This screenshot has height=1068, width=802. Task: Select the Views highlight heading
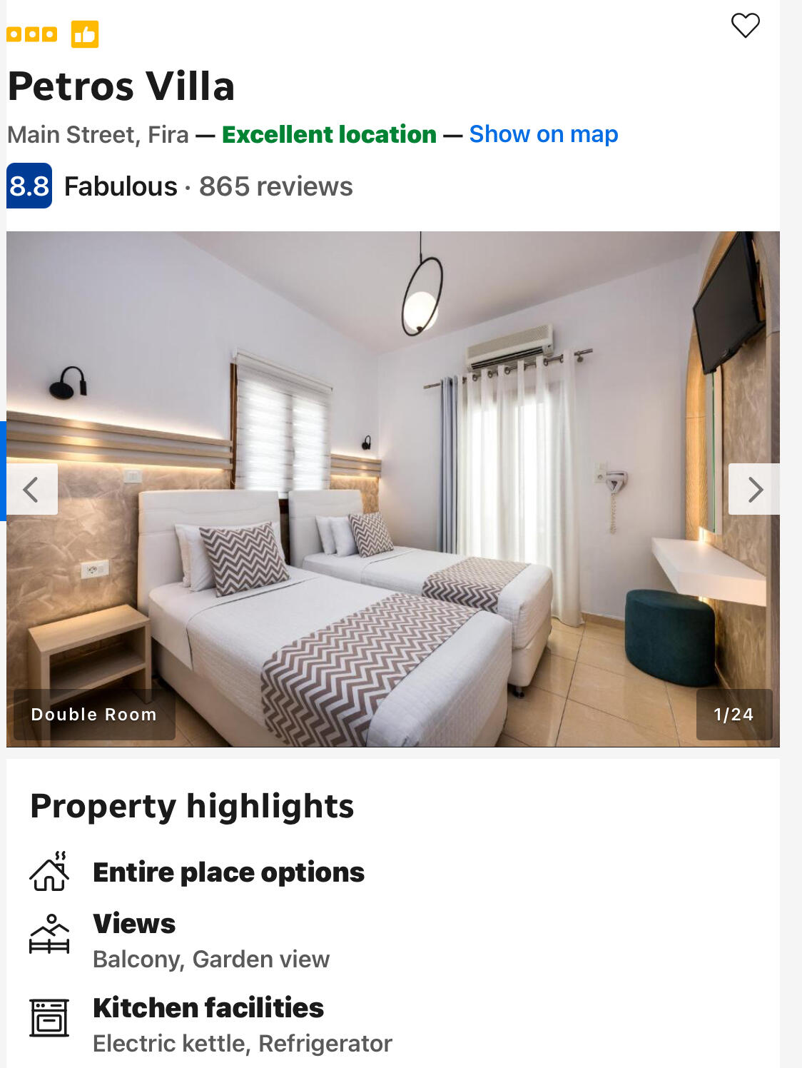134,923
